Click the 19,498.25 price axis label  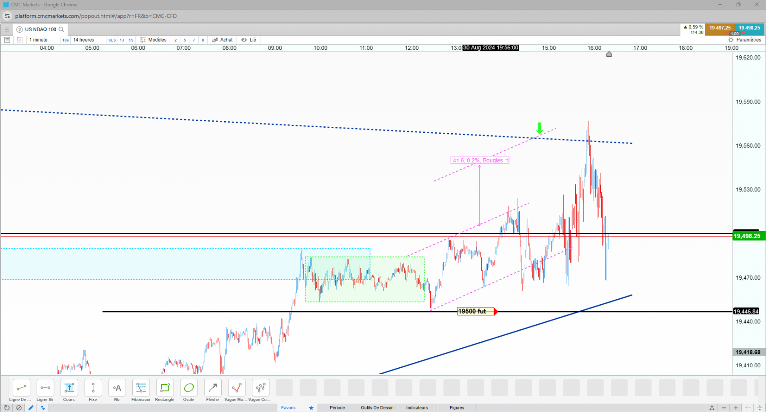tap(747, 236)
